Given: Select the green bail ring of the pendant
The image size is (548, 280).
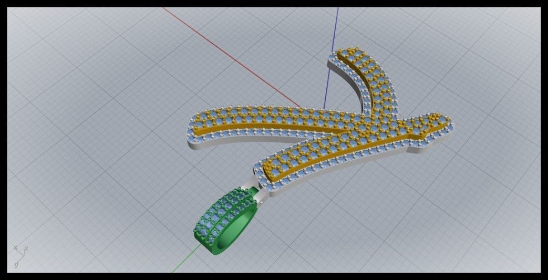Looking at the screenshot, I should coord(225,221).
